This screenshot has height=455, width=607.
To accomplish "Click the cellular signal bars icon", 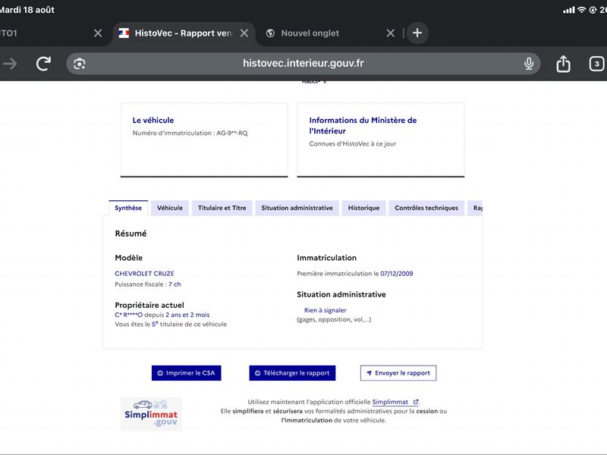I will (x=568, y=10).
